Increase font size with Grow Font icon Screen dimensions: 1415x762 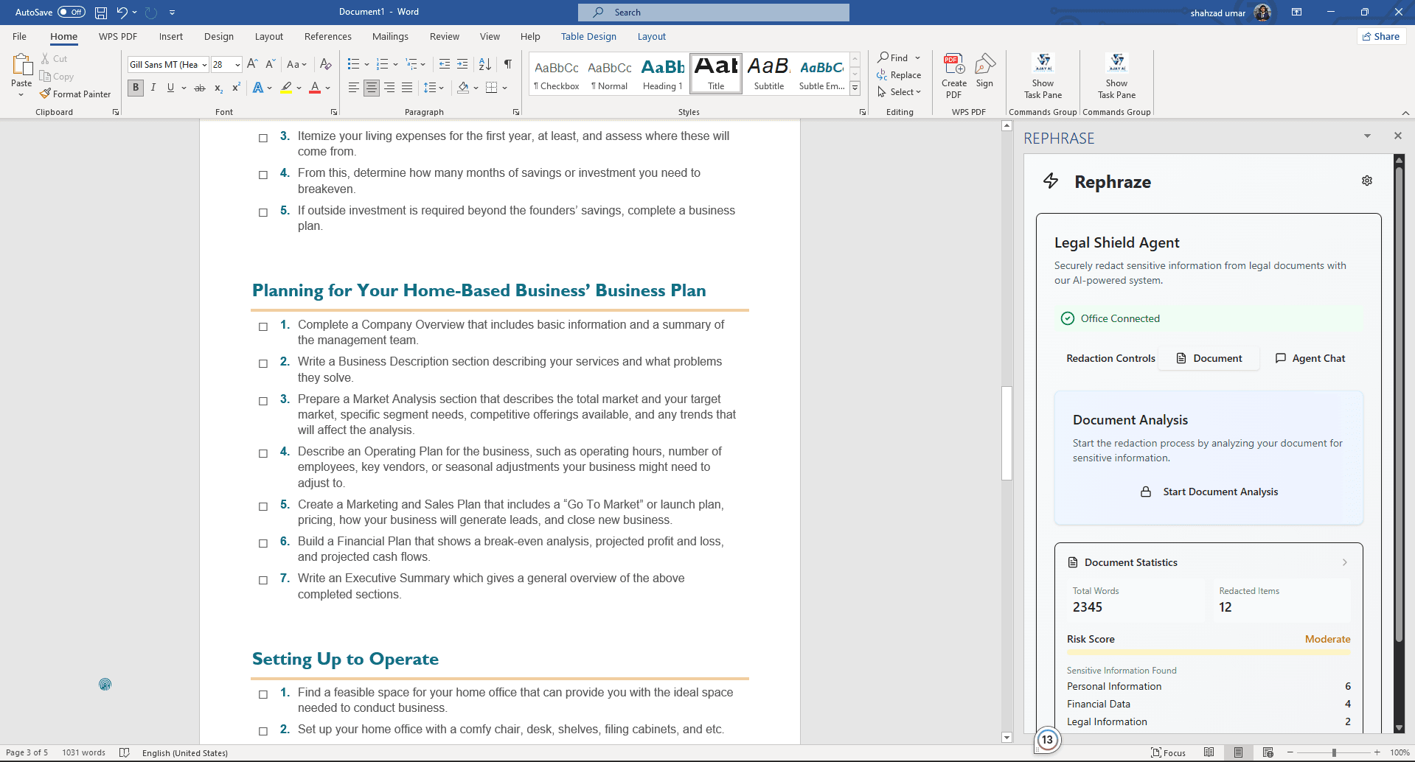coord(252,64)
